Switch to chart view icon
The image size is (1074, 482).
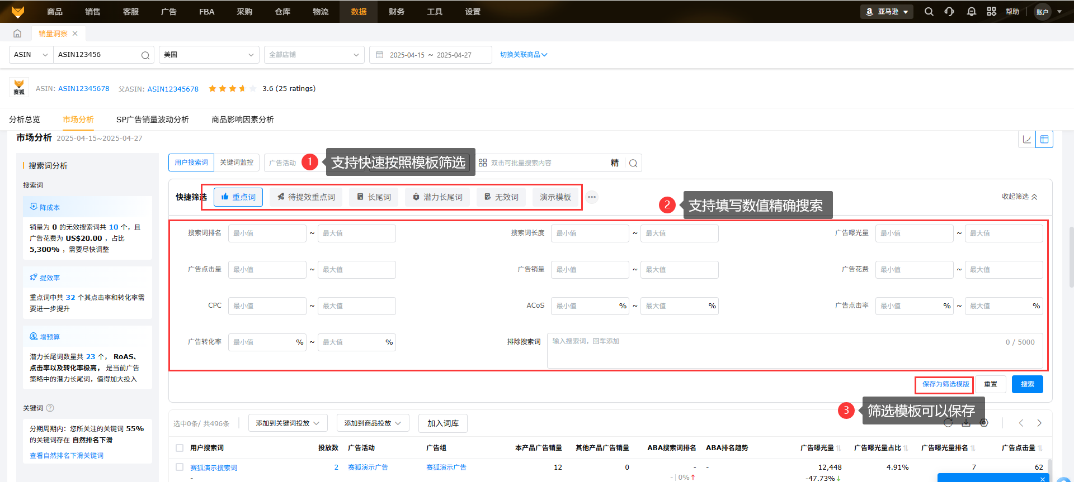point(1027,140)
